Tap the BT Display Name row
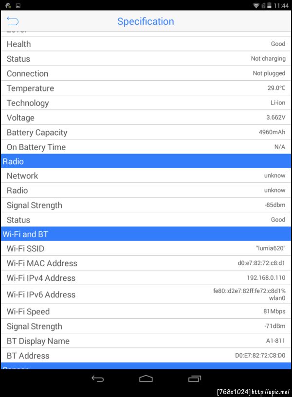Viewport: 292px width, 397px height. 146,341
